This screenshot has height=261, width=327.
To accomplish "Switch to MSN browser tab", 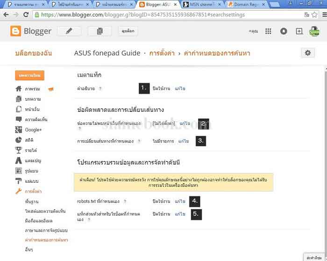I will [202, 4].
